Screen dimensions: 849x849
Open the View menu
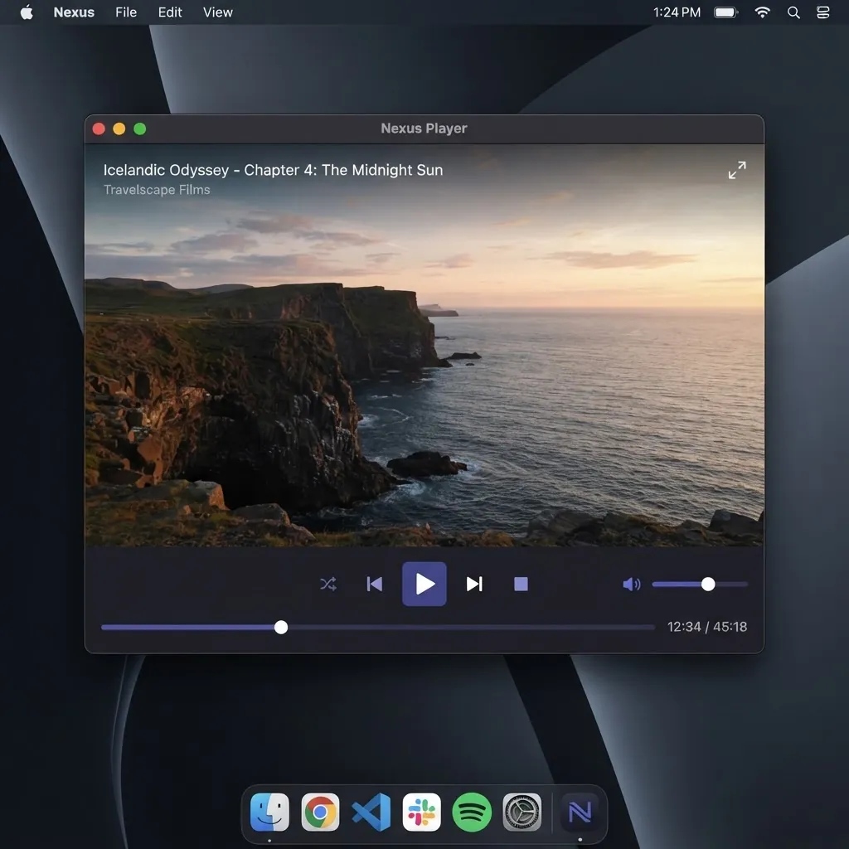point(218,12)
